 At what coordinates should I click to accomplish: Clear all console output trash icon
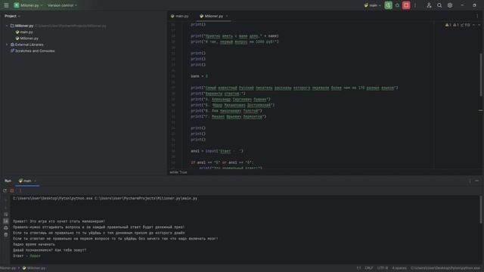6,235
